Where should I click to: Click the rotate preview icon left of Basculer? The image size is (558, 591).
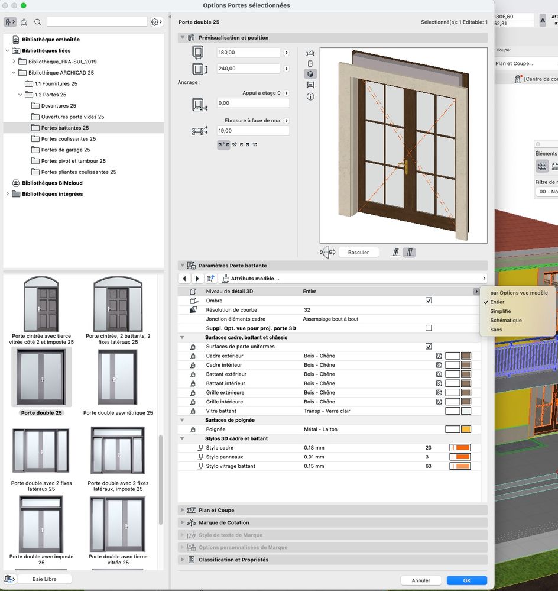click(x=327, y=252)
